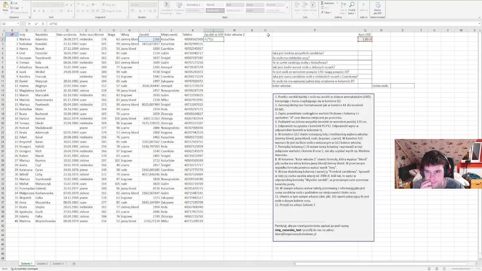482x271 pixels.
Task: Cancel formula entry with the X
Action: pos(29,24)
